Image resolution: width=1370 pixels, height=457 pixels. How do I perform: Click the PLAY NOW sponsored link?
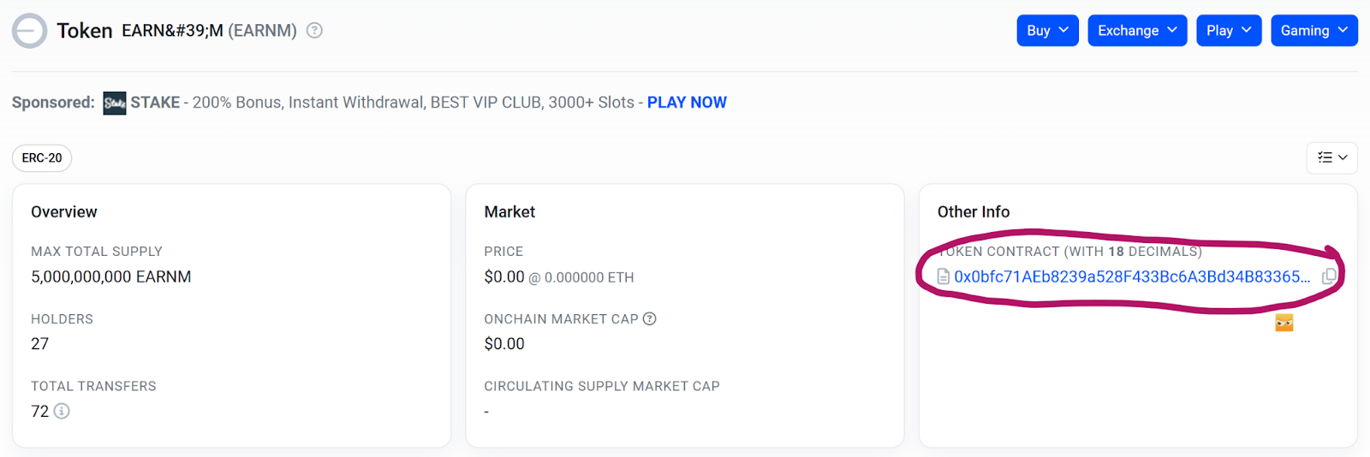(x=687, y=103)
